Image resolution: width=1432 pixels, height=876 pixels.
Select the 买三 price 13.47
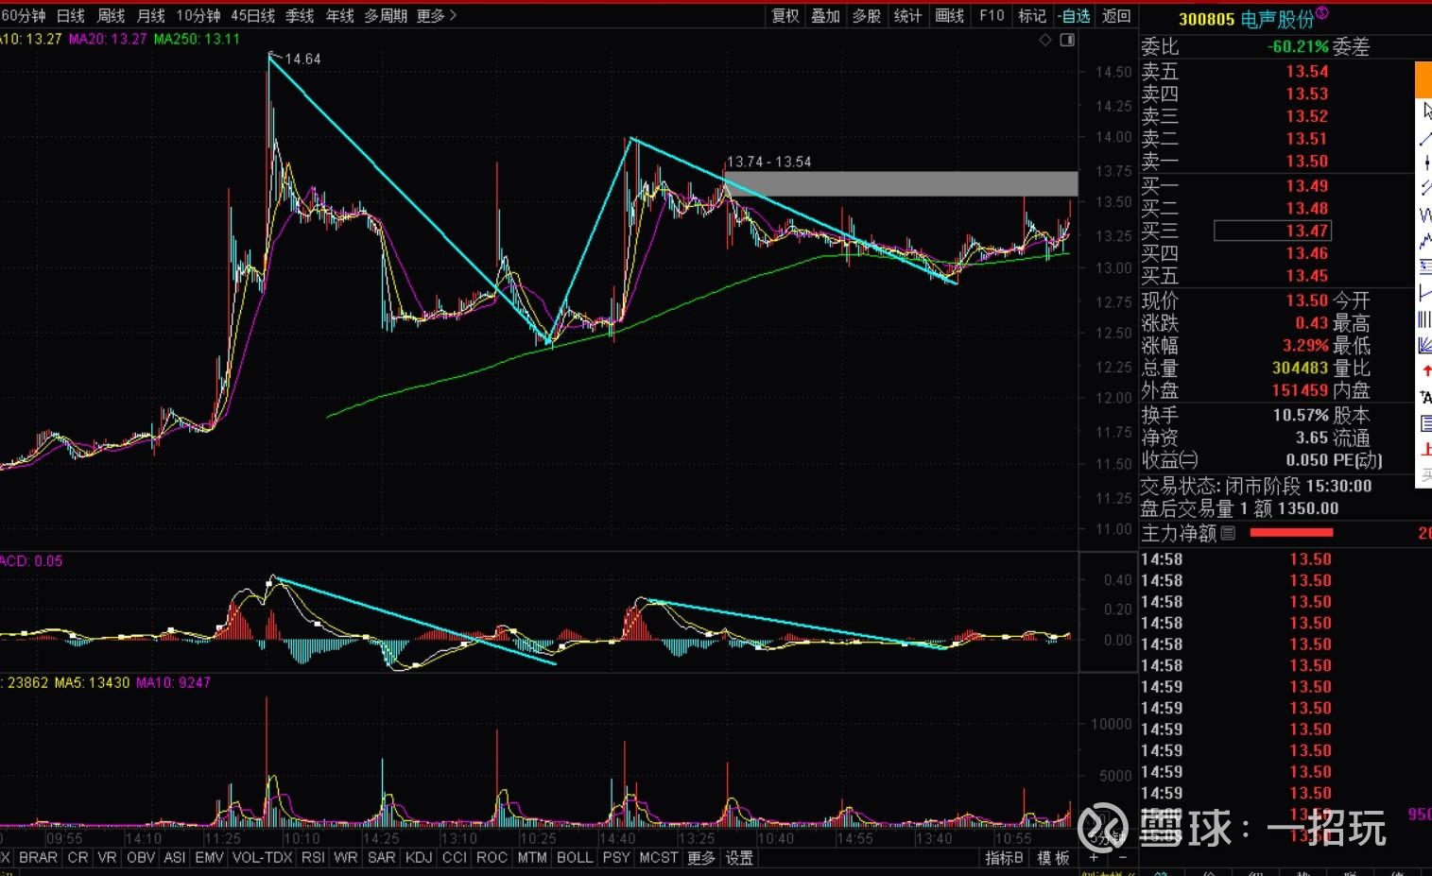[x=1271, y=231]
